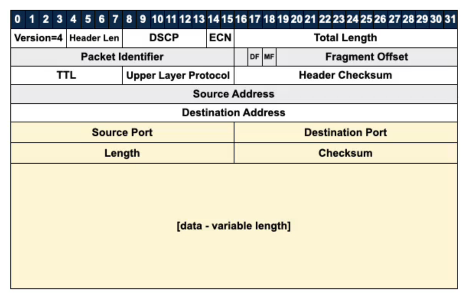Click the DF flag cell

click(x=255, y=57)
